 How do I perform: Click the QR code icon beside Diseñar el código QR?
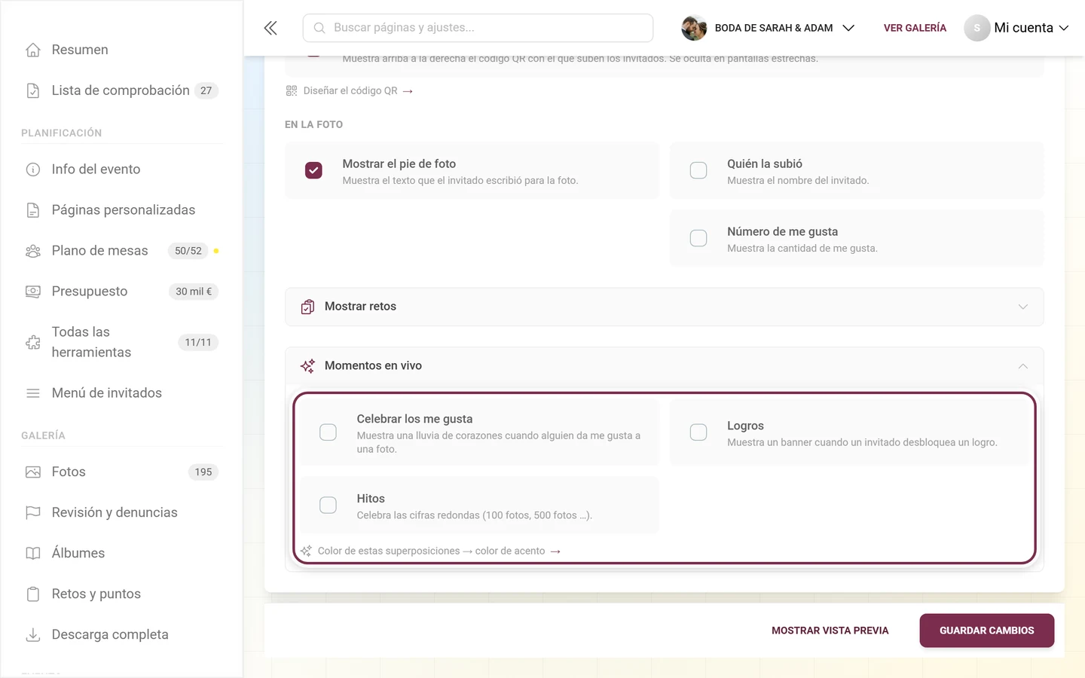pyautogui.click(x=292, y=91)
